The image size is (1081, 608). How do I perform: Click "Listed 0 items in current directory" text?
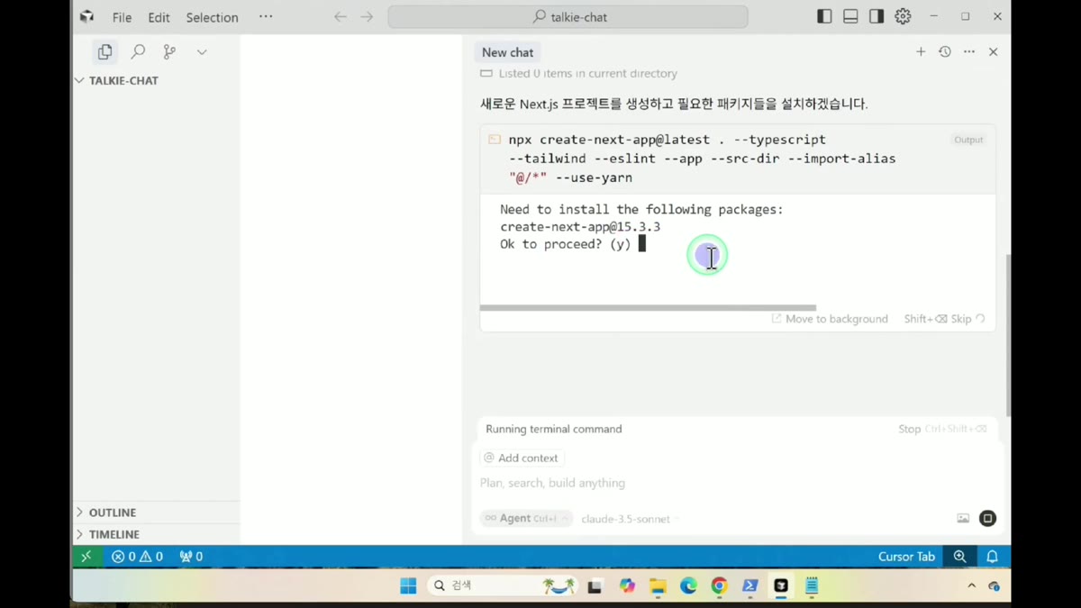(587, 74)
